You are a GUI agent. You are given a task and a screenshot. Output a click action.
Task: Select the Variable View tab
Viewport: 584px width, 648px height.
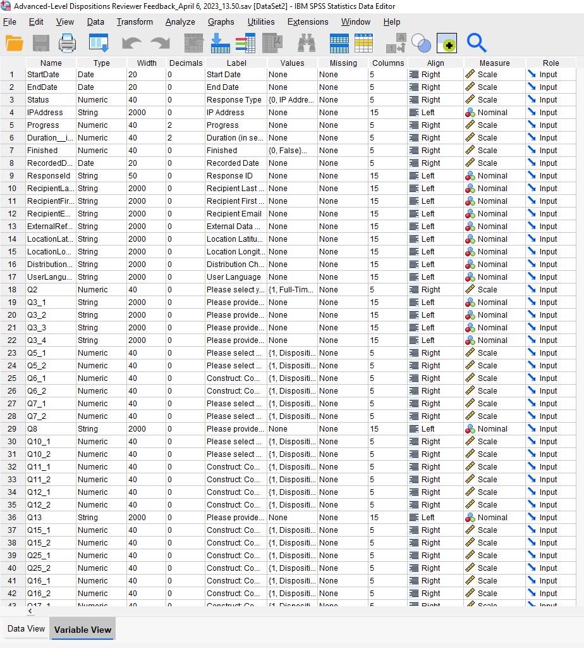tap(83, 630)
